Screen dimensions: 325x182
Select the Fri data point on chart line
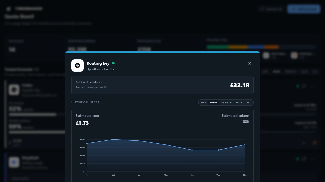tap(87, 143)
